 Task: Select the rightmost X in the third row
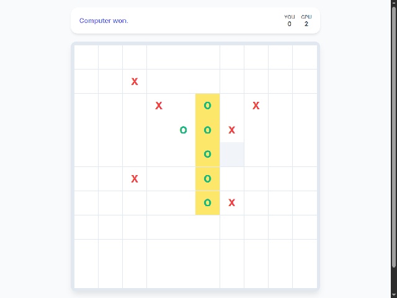[256, 106]
